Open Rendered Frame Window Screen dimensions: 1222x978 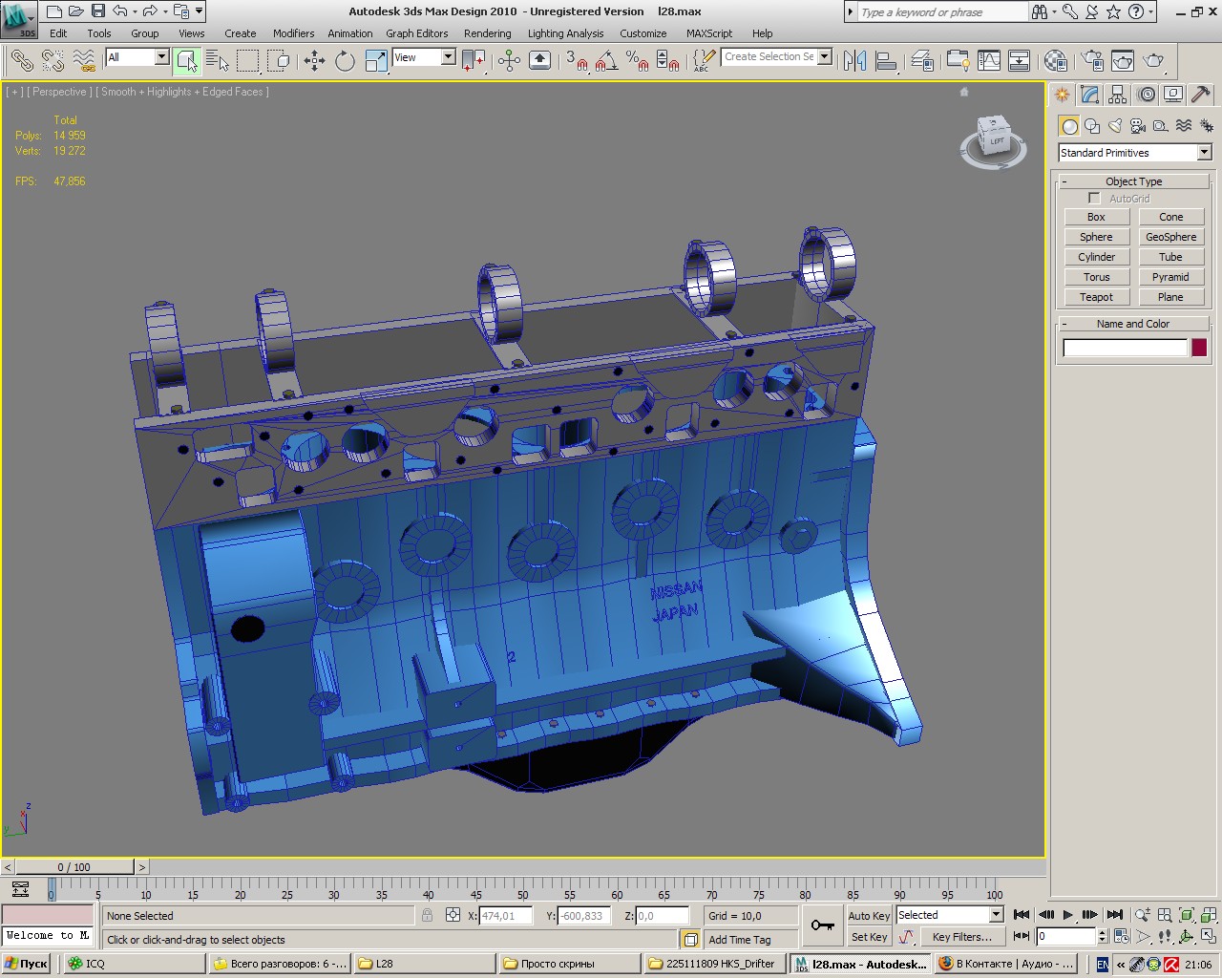point(1123,60)
